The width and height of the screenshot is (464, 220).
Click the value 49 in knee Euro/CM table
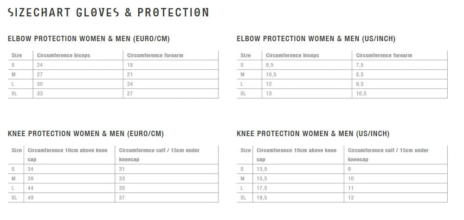click(x=31, y=198)
